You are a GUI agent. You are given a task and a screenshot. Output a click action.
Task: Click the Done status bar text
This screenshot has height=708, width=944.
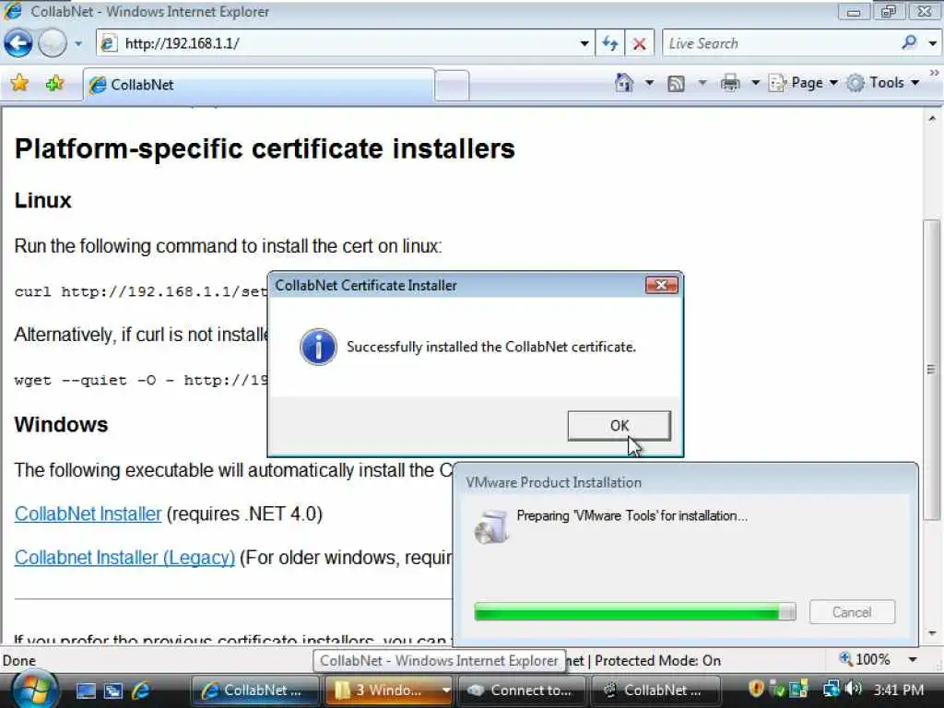(19, 660)
